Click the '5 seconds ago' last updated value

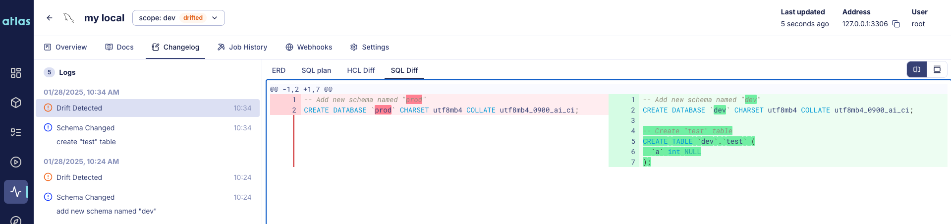pos(805,24)
